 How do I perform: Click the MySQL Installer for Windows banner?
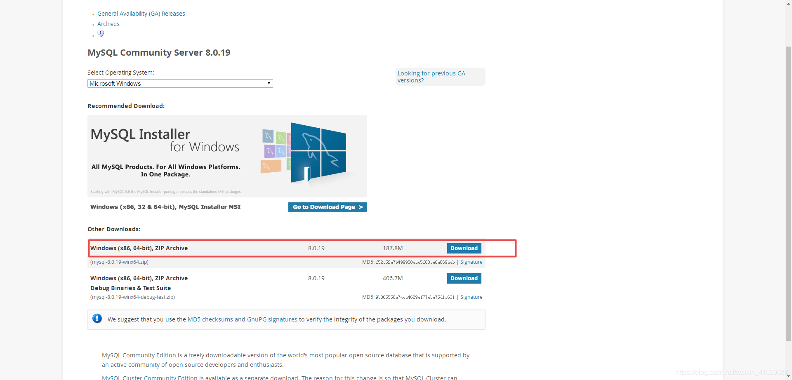[227, 156]
